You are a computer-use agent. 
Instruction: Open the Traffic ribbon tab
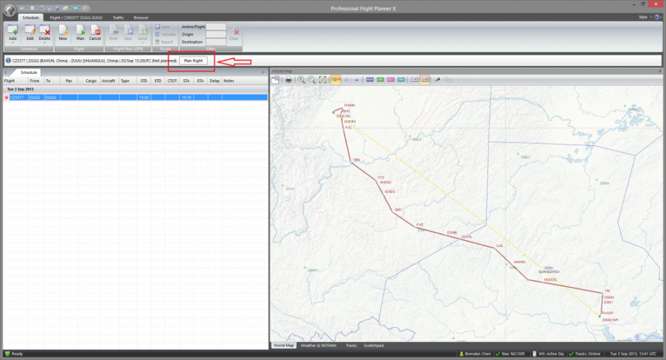(x=119, y=18)
